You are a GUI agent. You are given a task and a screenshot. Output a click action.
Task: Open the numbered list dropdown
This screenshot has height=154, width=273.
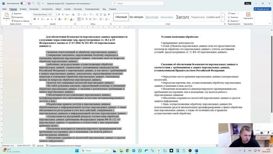(x=87, y=15)
